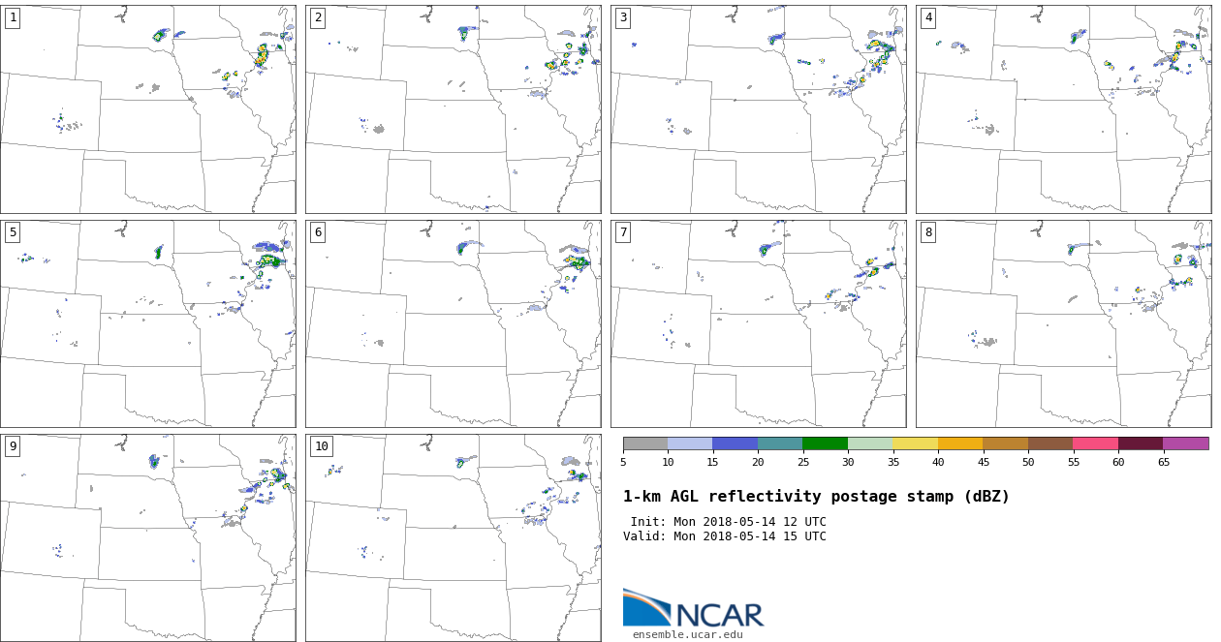Viewport: 1221px width, 642px height.
Task: Click the NCAR logo
Action: (x=692, y=609)
